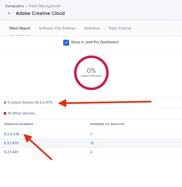The width and height of the screenshot is (182, 187).
Task: Open version 5.2.1.441 row link
Action: point(11,152)
